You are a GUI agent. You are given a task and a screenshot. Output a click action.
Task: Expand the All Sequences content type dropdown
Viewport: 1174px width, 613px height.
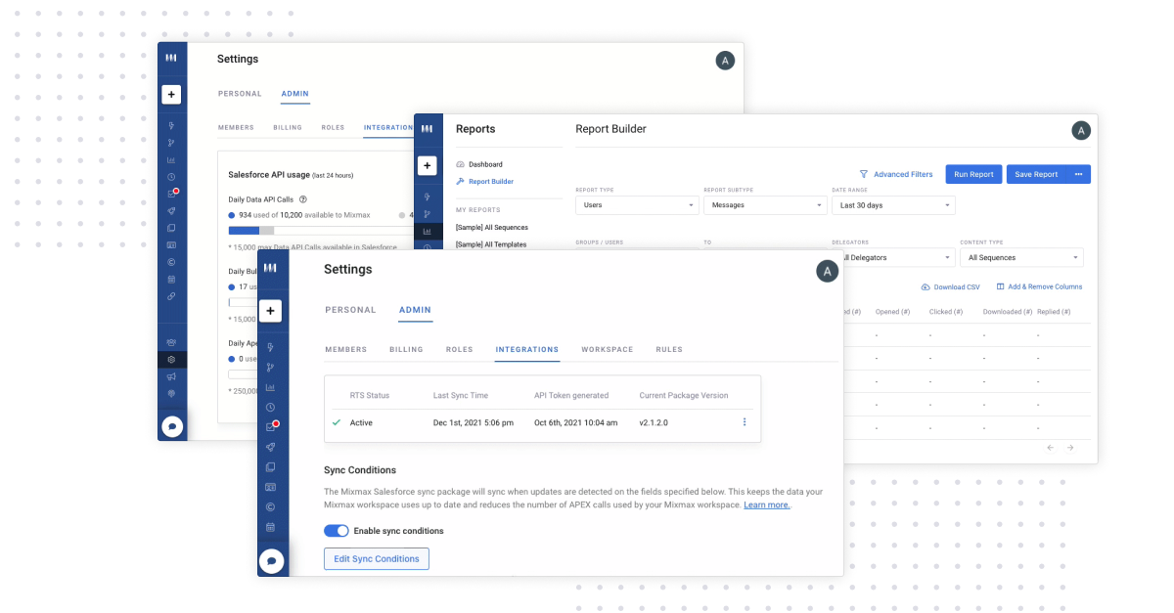1021,257
